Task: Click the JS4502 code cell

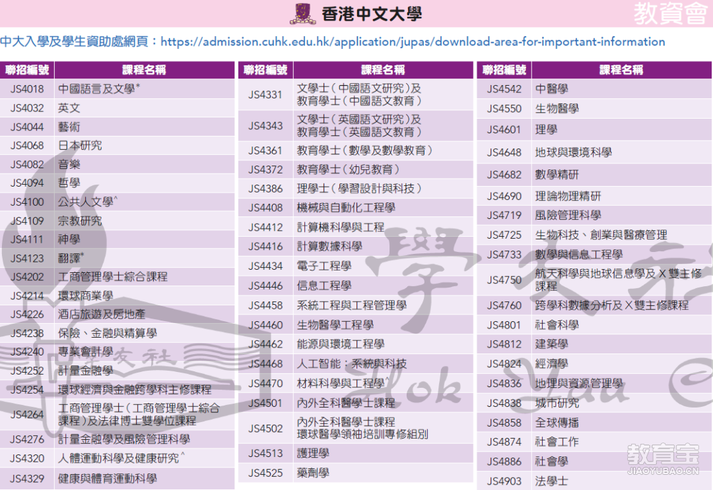Action: (265, 428)
